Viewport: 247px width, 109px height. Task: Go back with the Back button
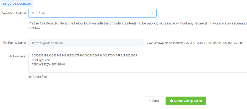pyautogui.click(x=154, y=101)
